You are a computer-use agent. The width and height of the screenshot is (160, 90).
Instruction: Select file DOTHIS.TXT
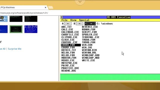(x=69, y=50)
